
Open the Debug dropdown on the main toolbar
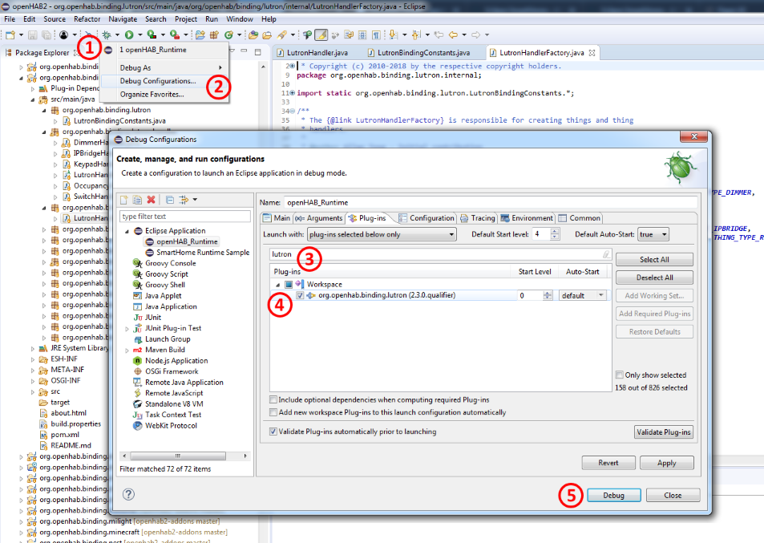117,33
